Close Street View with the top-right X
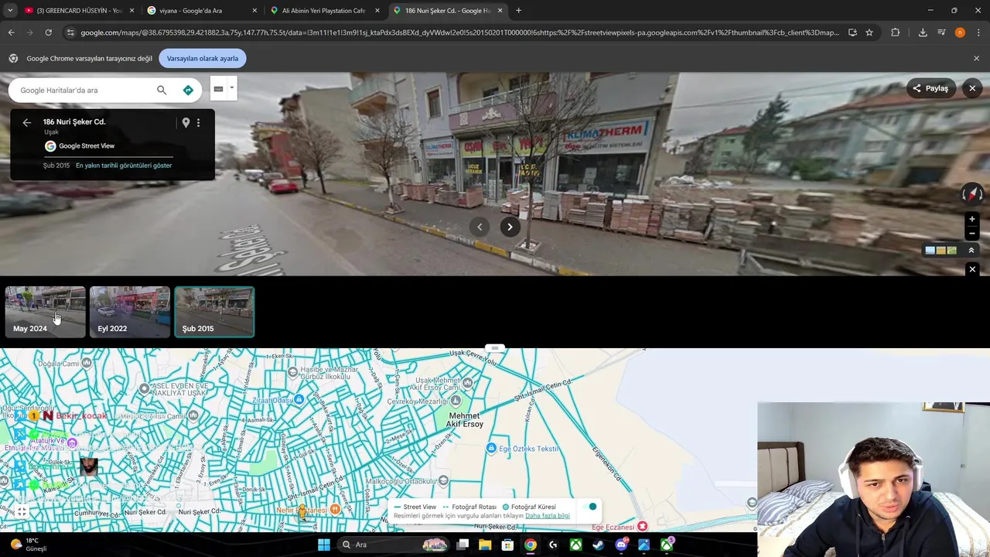The height and width of the screenshot is (557, 990). pos(972,88)
